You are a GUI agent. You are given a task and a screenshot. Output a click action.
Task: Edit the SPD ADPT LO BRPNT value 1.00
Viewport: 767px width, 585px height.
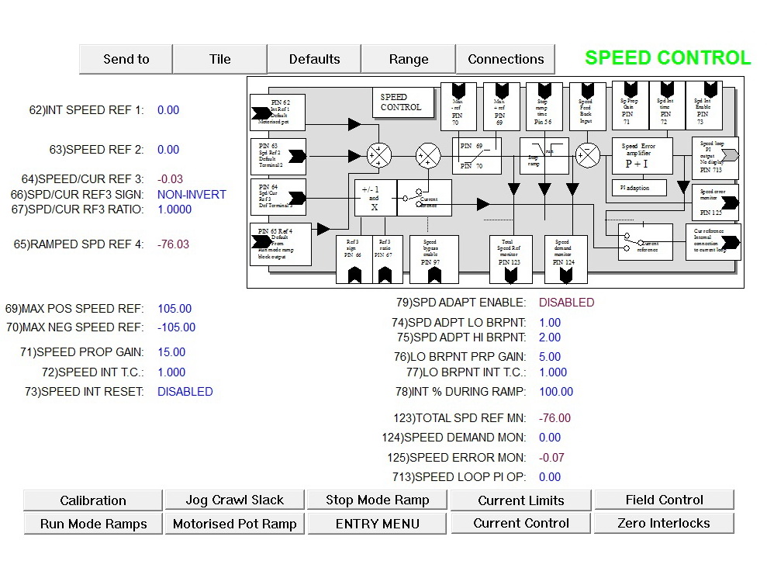pyautogui.click(x=550, y=323)
